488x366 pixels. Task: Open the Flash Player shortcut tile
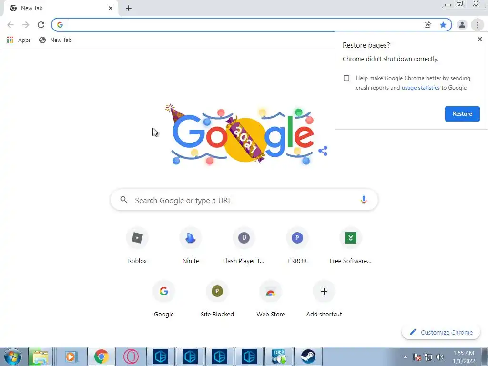point(244,246)
